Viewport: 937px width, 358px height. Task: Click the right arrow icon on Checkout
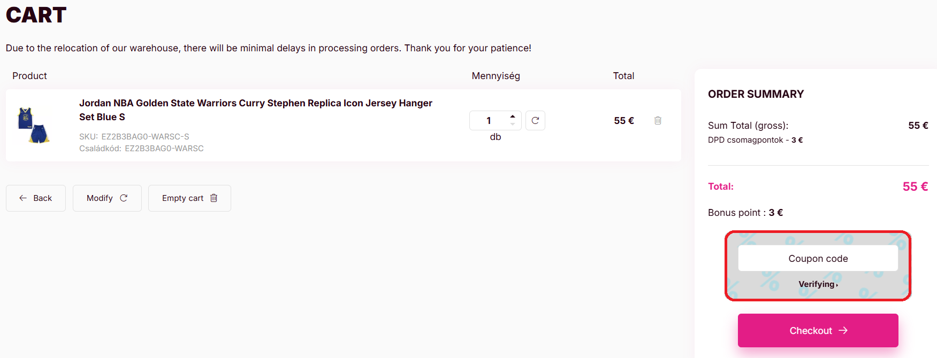click(x=843, y=331)
